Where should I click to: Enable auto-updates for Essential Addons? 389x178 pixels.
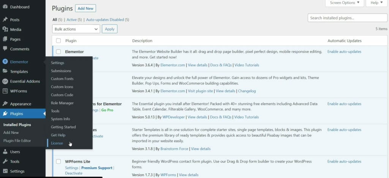(x=344, y=104)
